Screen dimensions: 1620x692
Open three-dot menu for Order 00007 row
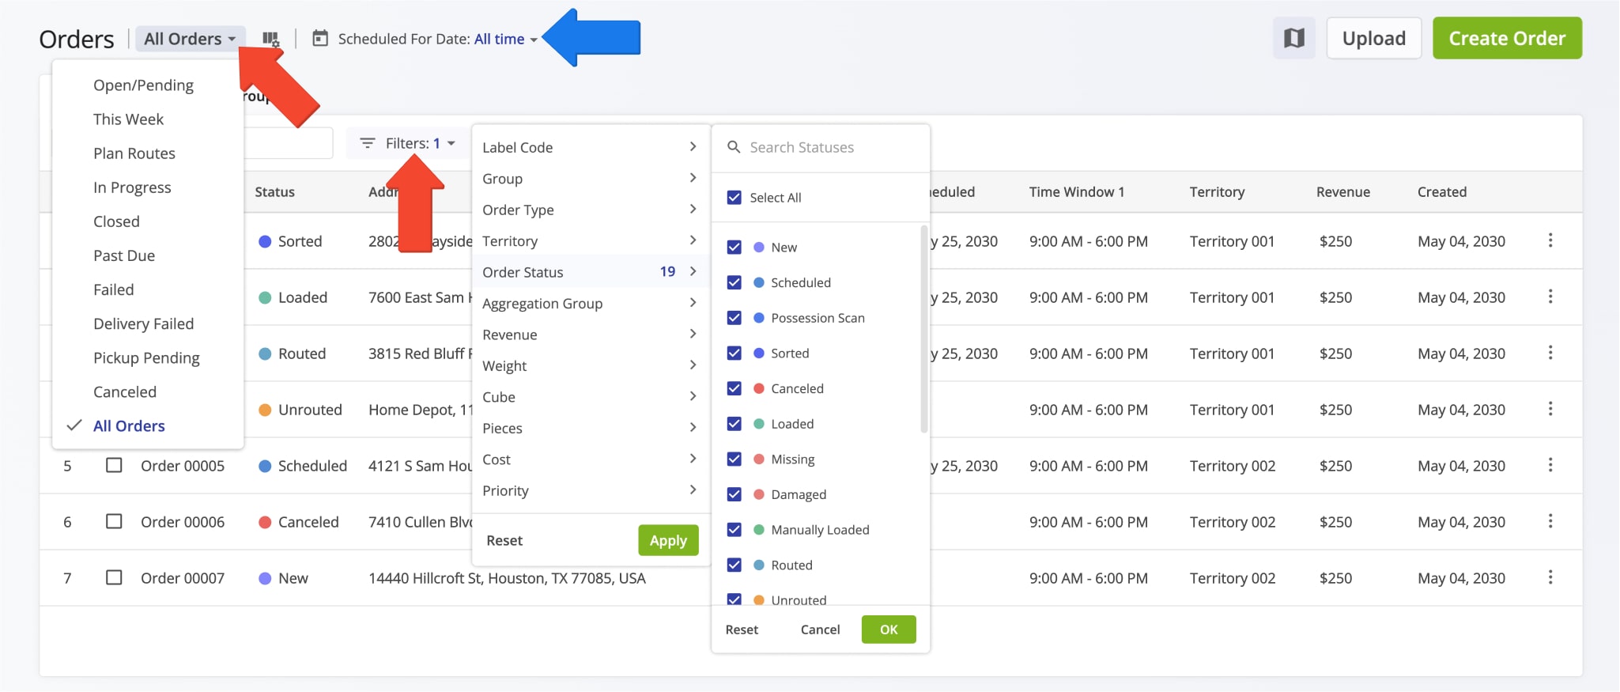(1550, 577)
